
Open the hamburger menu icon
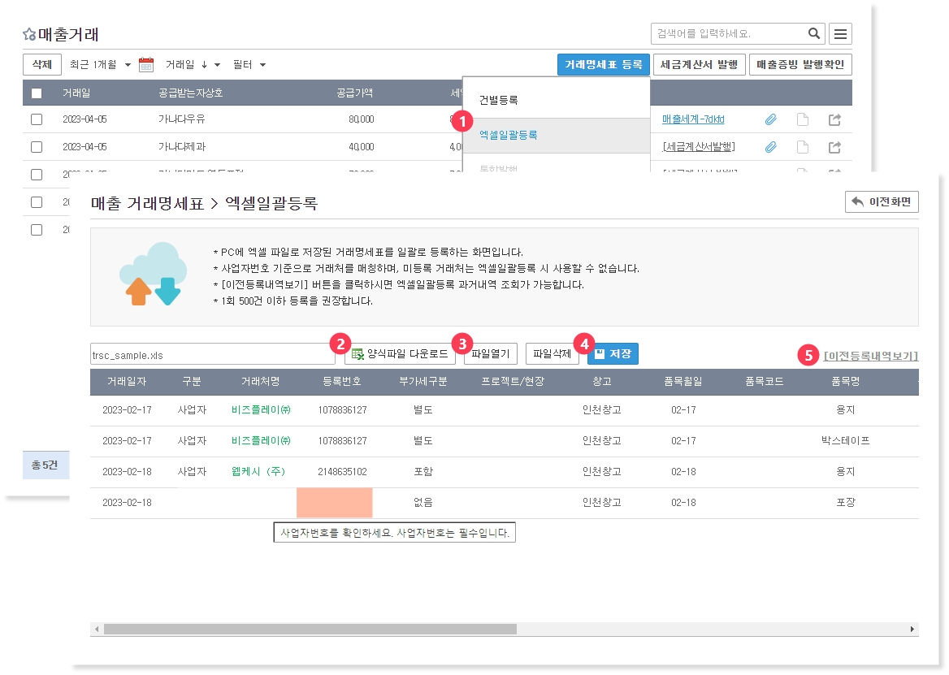841,34
